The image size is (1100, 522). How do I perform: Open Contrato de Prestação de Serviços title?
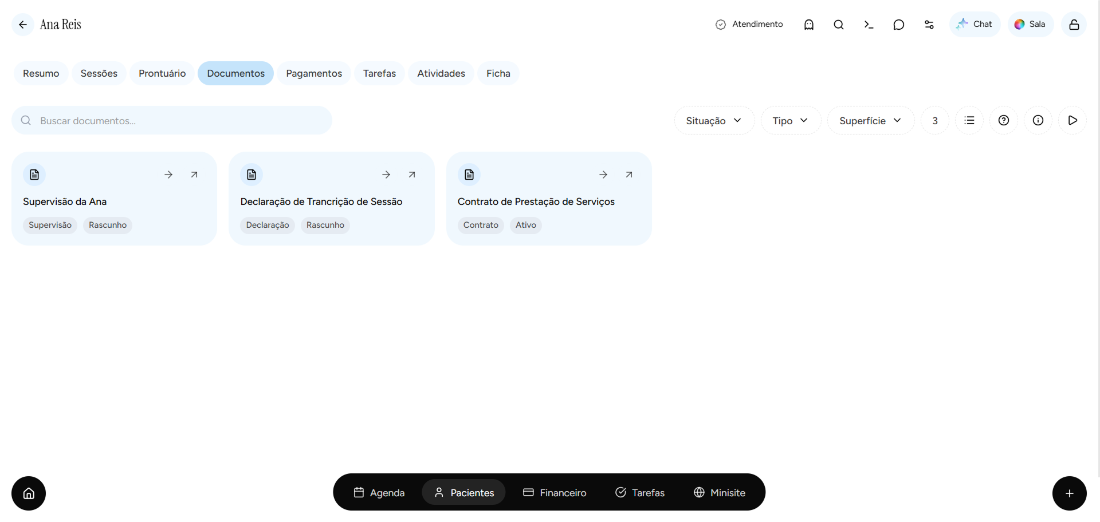pyautogui.click(x=536, y=201)
